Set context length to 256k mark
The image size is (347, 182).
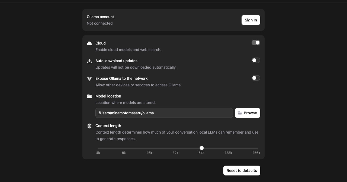click(x=258, y=148)
